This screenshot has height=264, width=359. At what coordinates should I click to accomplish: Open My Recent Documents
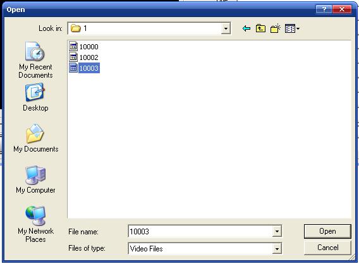tap(35, 60)
